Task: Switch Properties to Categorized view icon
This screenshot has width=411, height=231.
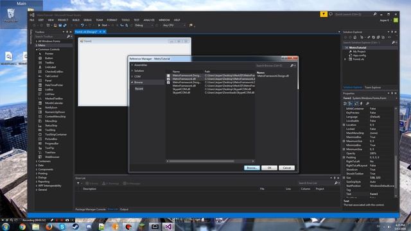Action: click(345, 104)
